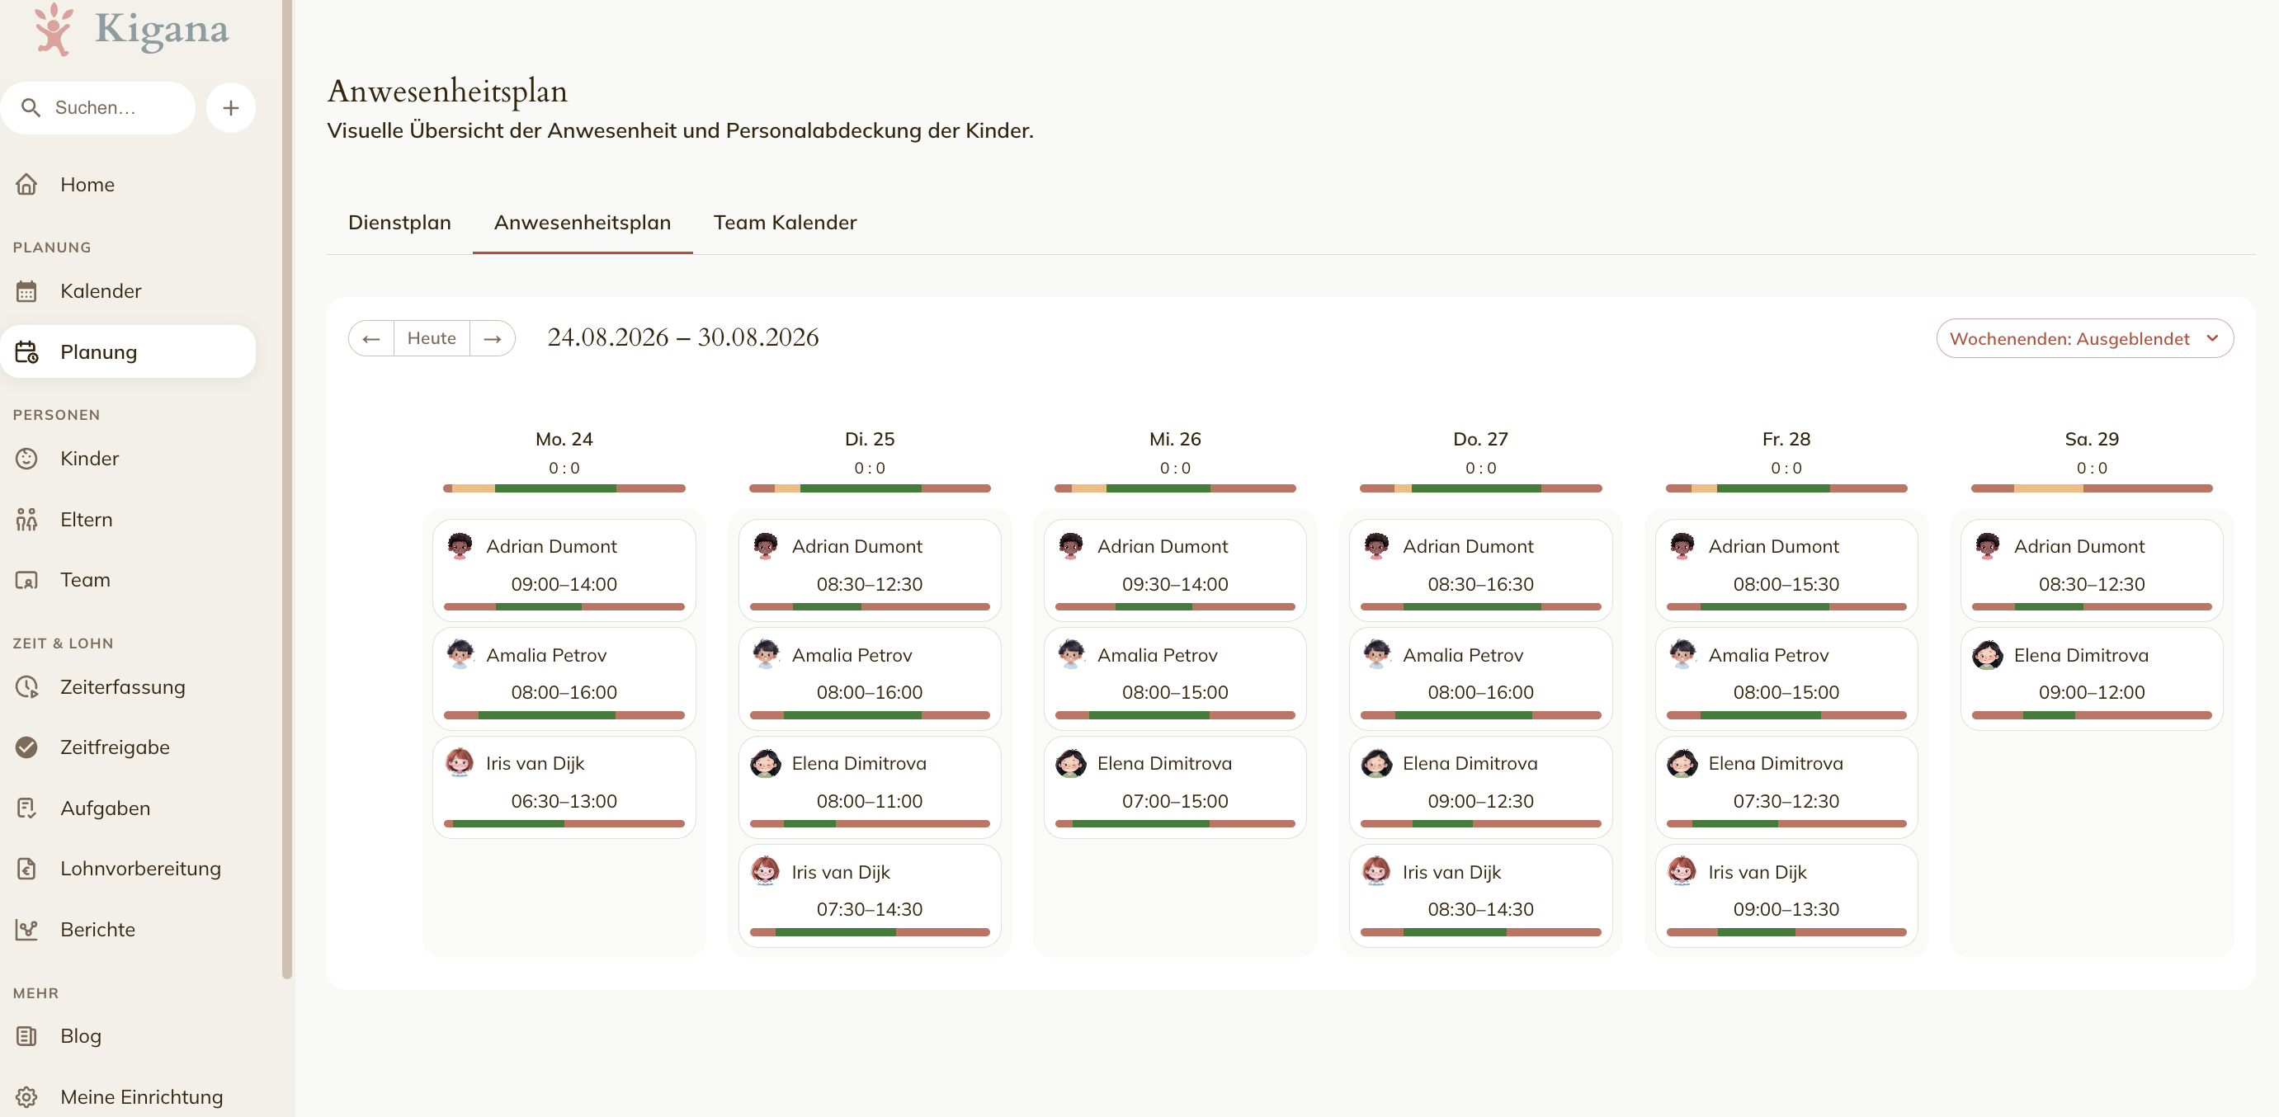Click the Zeitfreigabe checkmark icon
2279x1117 pixels.
pos(26,747)
